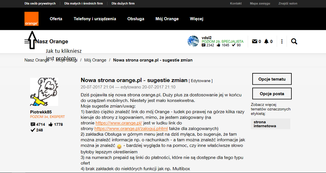Click the magnifier search icon
The width and height of the screenshot is (326, 173).
click(294, 41)
